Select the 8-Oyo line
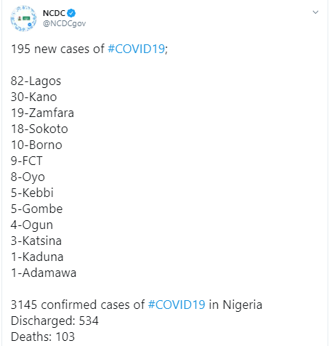Viewport: 329px width, 346px height. (28, 177)
